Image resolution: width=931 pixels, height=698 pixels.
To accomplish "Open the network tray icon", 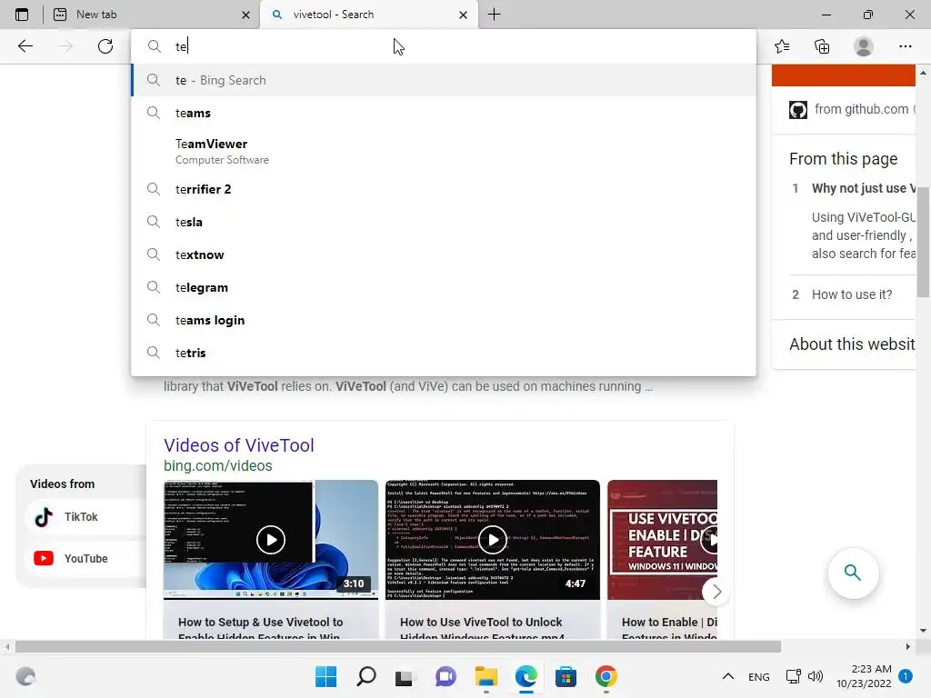I will 793,676.
